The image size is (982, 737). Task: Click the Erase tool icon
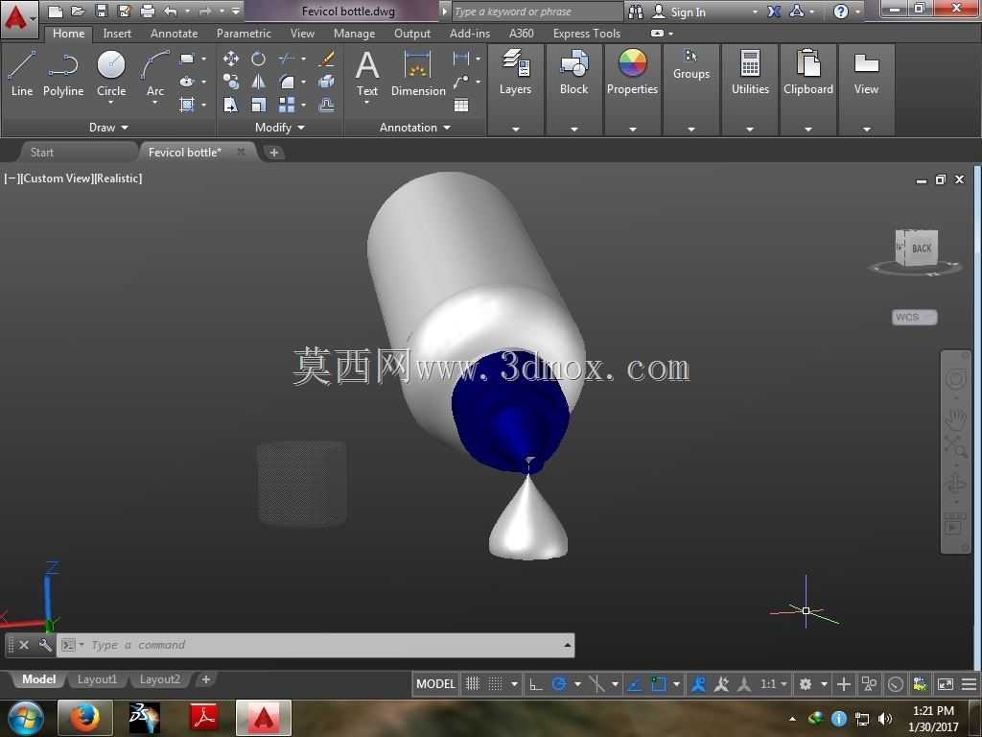tap(326, 59)
